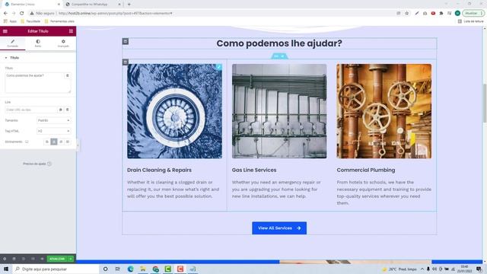487x274 pixels.
Task: Select the Como podemos lhe ajudar heading
Action: pos(279,43)
